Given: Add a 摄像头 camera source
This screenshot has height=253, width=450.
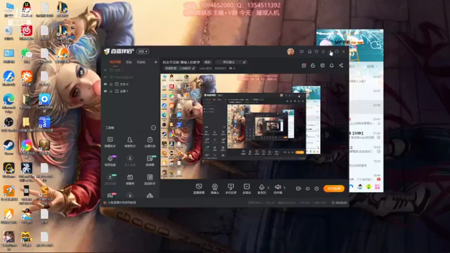Looking at the screenshot, I should click(x=215, y=189).
